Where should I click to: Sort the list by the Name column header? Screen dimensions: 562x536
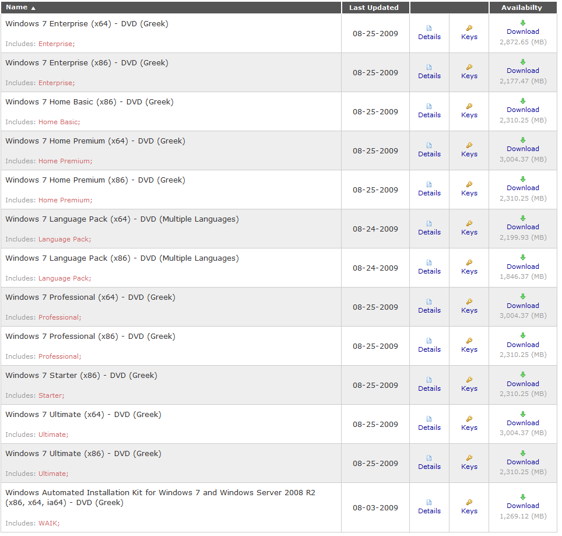16,7
